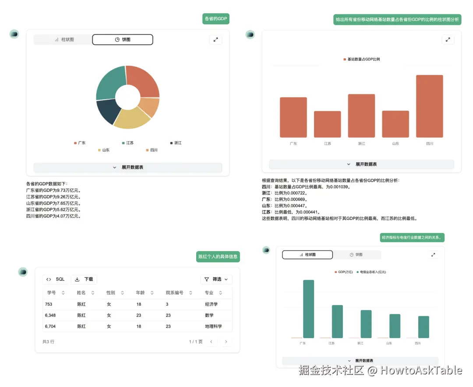The height and width of the screenshot is (387, 473).
Task: Toggle GDP(万亿) legend series
Action: (344, 272)
